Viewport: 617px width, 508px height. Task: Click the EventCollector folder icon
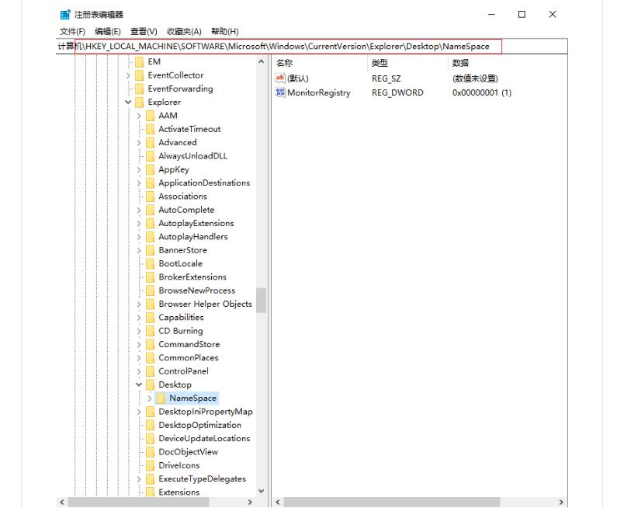139,75
